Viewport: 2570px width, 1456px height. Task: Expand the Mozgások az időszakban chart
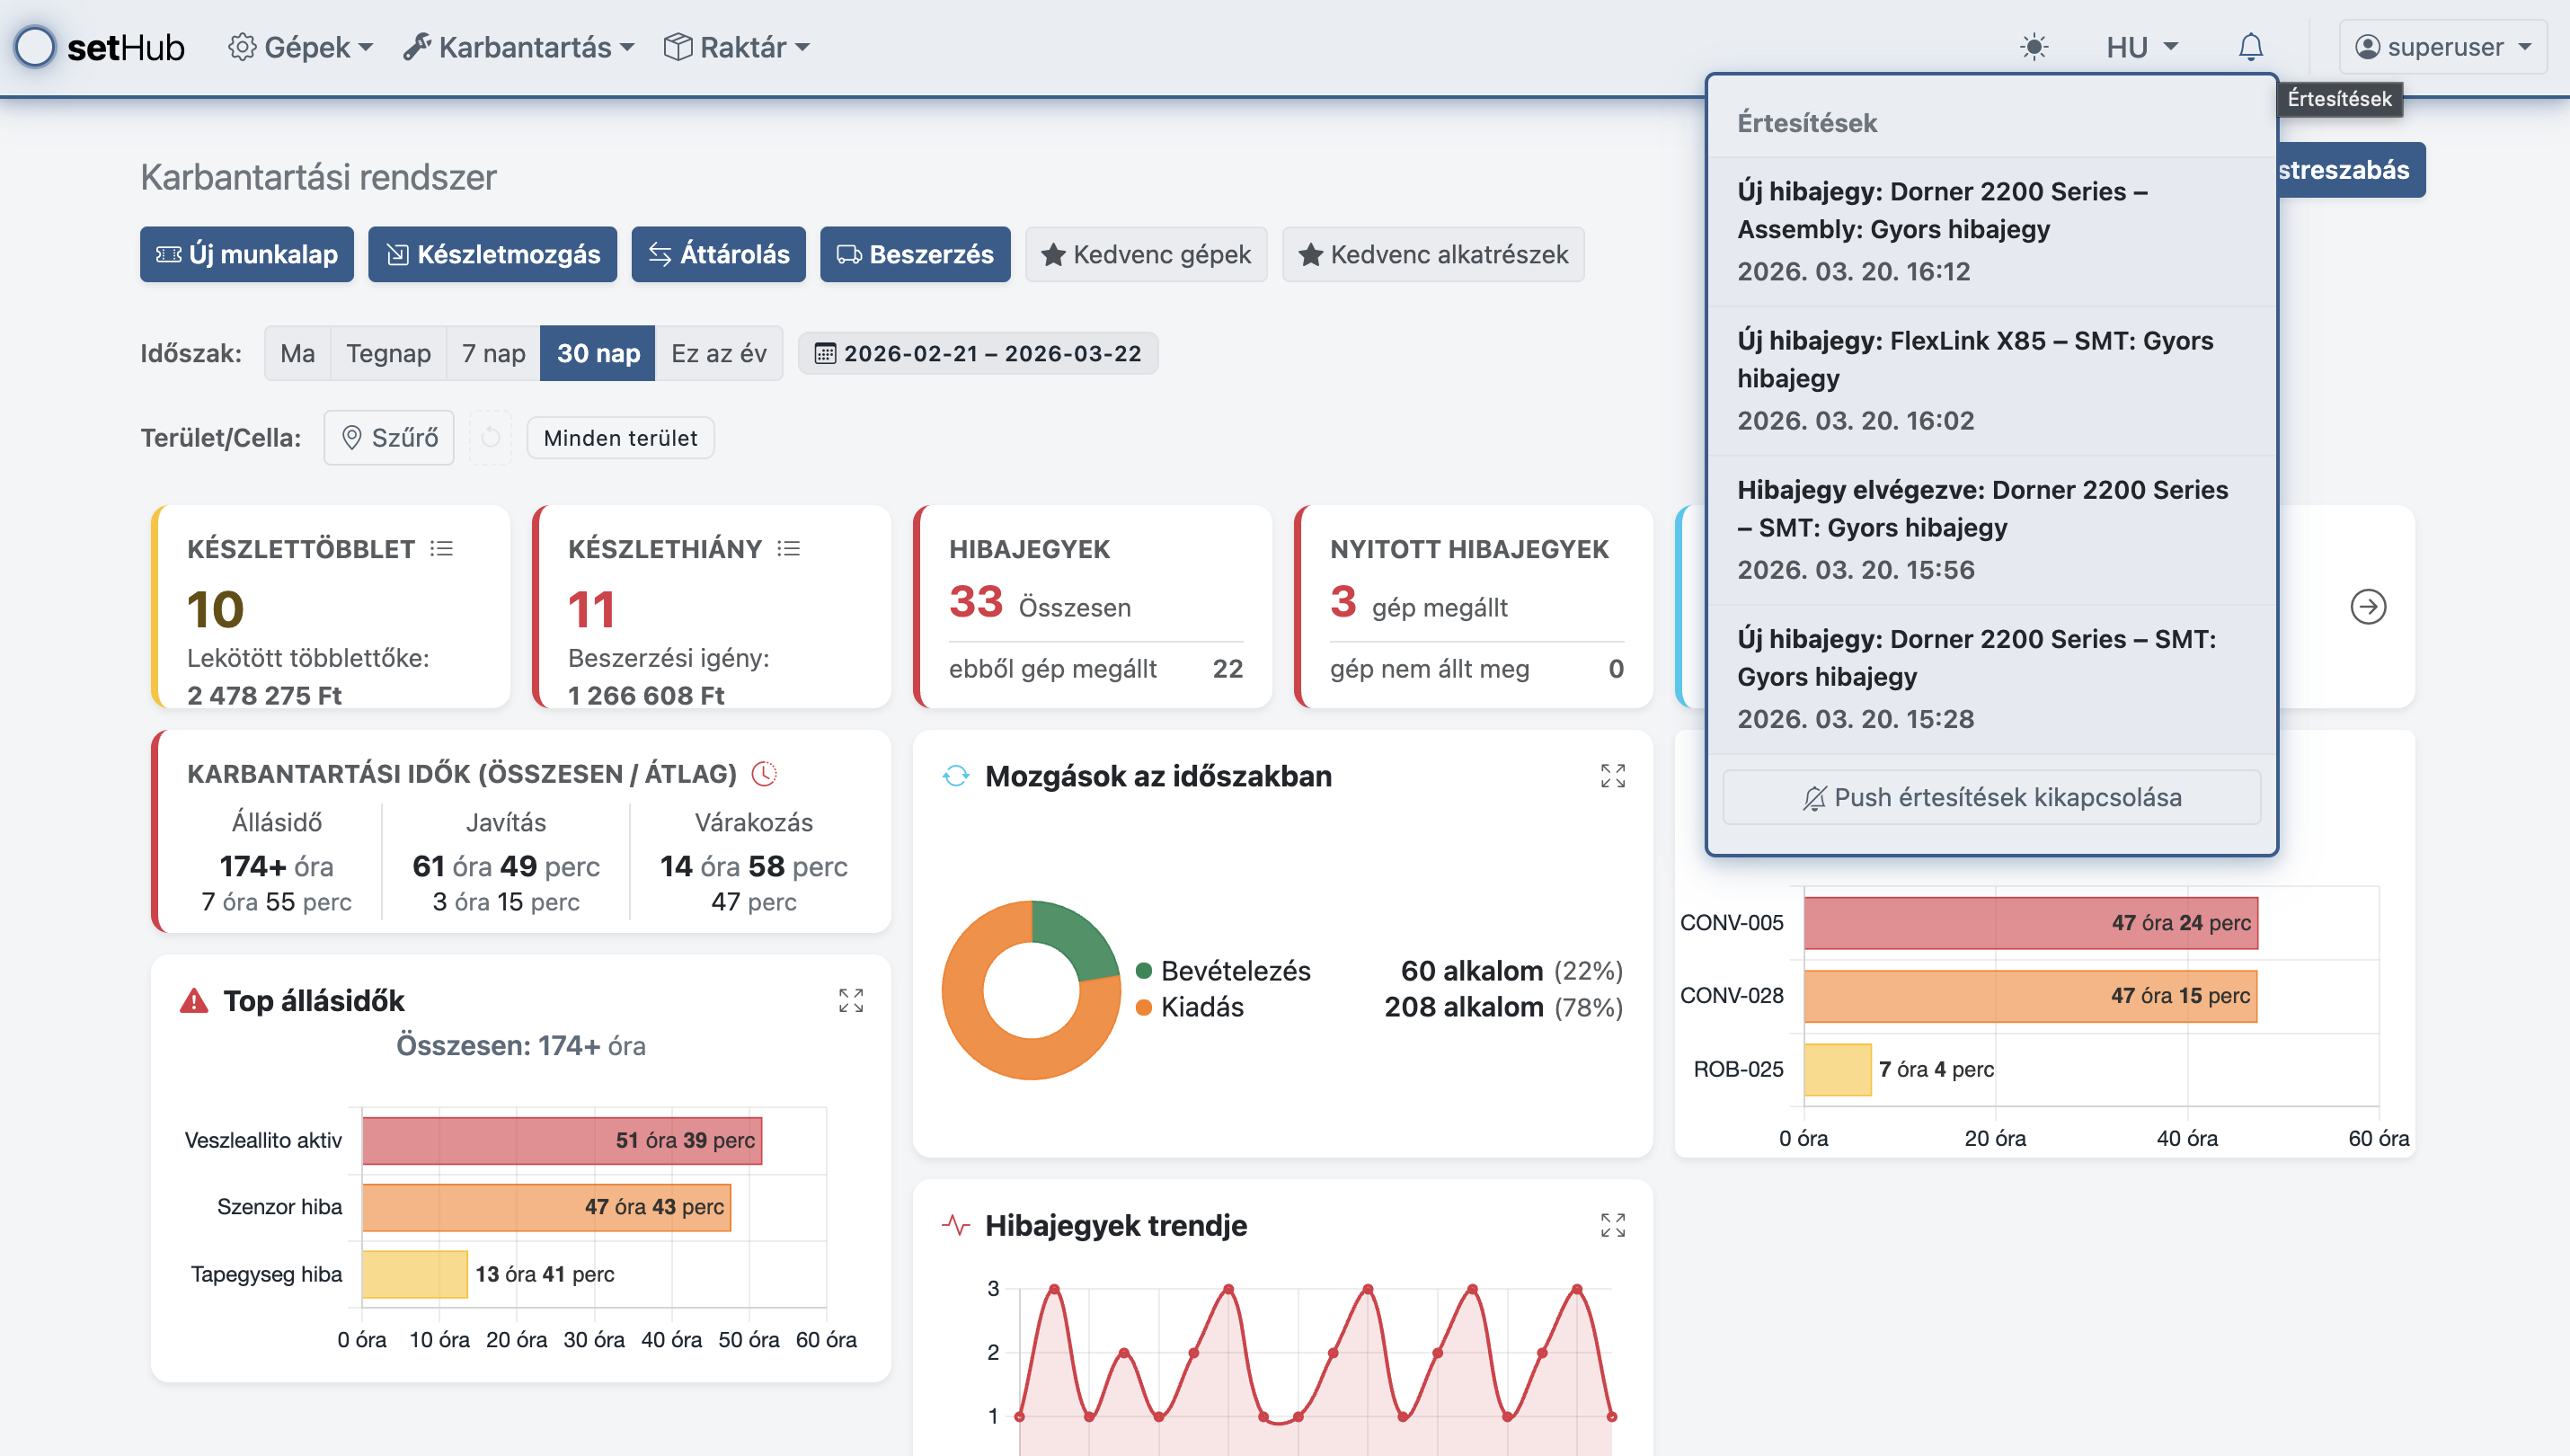1612,776
